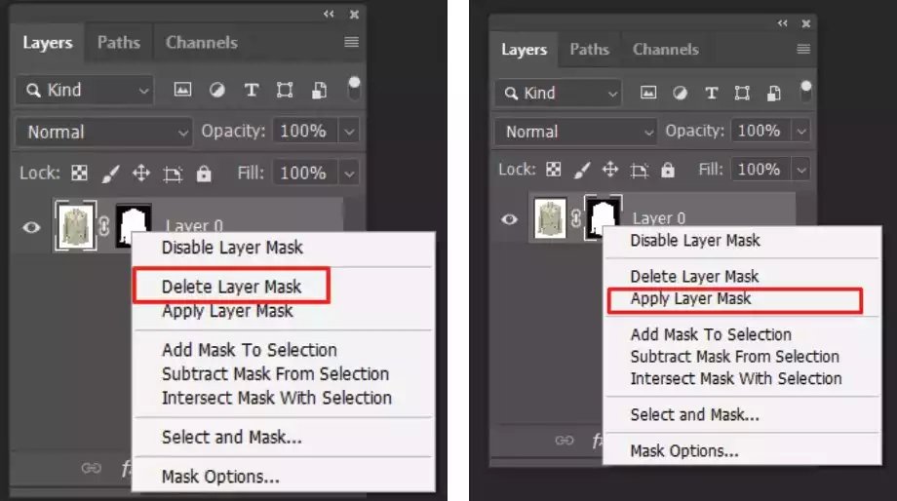Click mask link chain icon in right panel
The image size is (897, 501).
575,218
